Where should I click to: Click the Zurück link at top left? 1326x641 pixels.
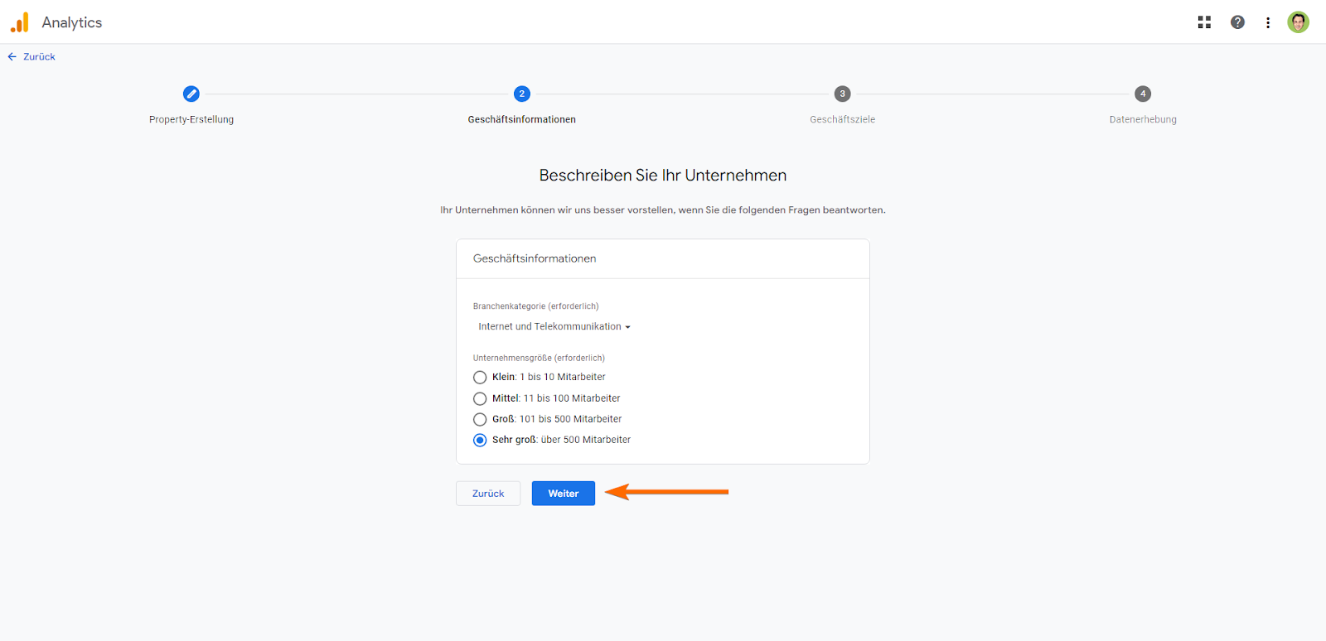pyautogui.click(x=39, y=57)
